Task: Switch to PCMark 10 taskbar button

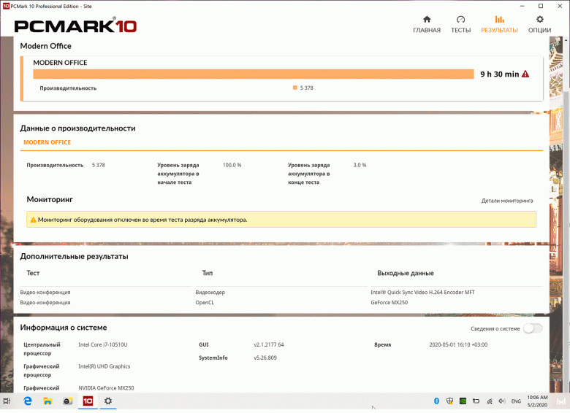Action: [x=88, y=401]
